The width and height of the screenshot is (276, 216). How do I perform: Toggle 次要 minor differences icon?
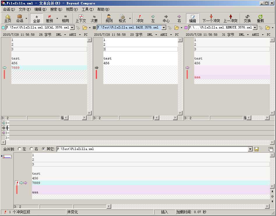click(94, 18)
